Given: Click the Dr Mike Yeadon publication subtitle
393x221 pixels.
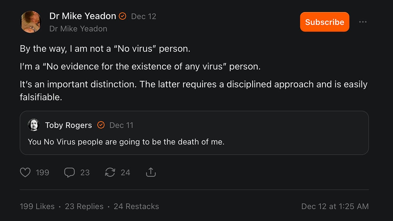Looking at the screenshot, I should [x=78, y=28].
